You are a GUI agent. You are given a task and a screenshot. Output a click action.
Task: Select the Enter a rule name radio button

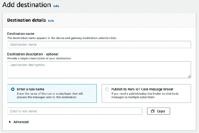(x=13, y=89)
